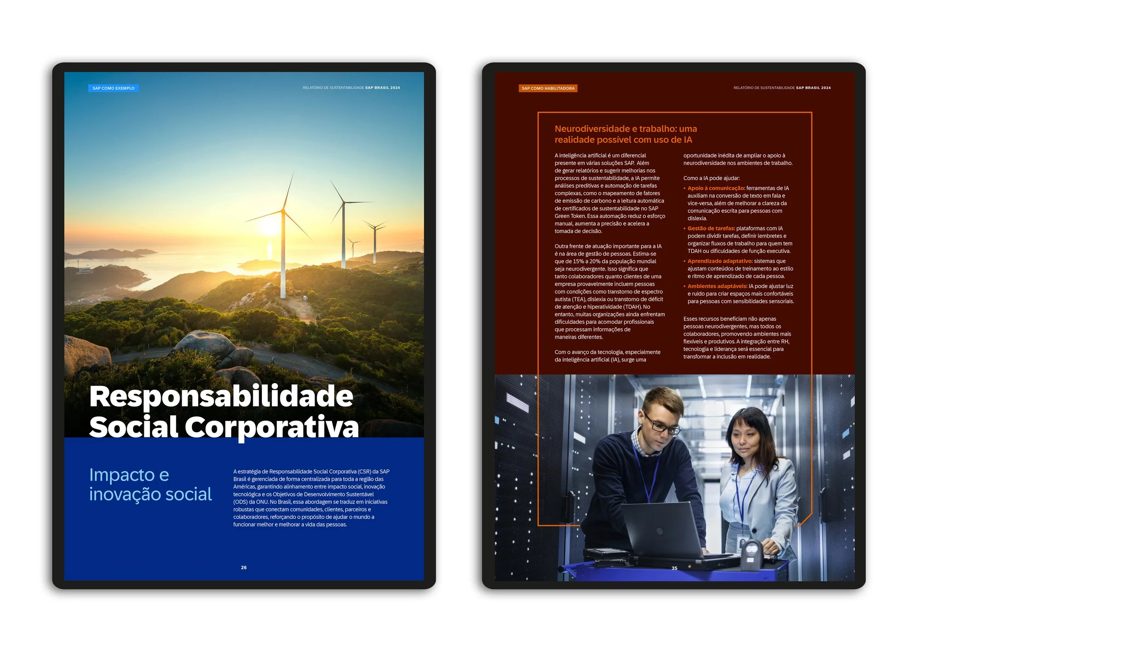
Task: Click the CSR strategy paragraph on blue panel
Action: 311,498
